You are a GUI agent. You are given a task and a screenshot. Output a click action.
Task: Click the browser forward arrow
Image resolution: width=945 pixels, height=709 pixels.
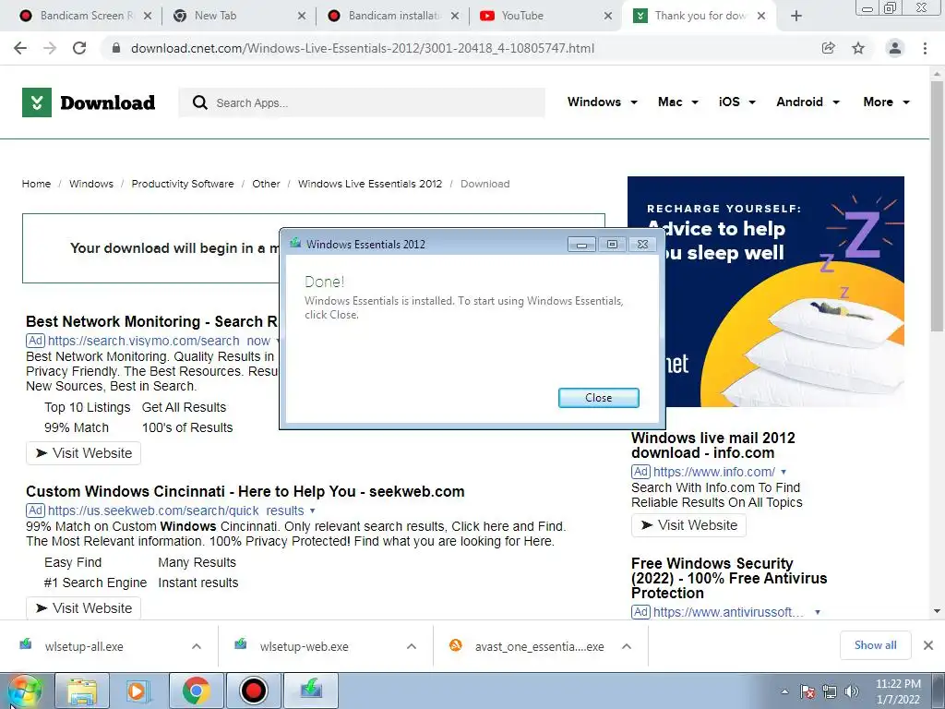coord(50,48)
